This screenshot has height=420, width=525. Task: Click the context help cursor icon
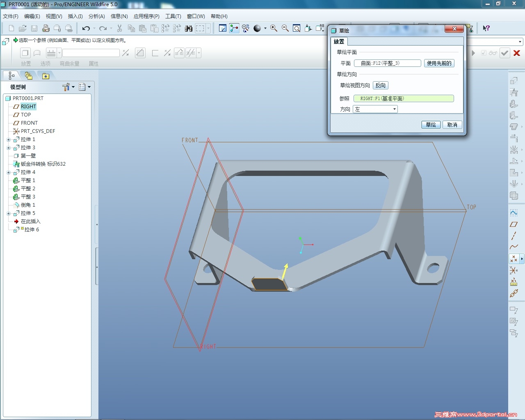(486, 28)
